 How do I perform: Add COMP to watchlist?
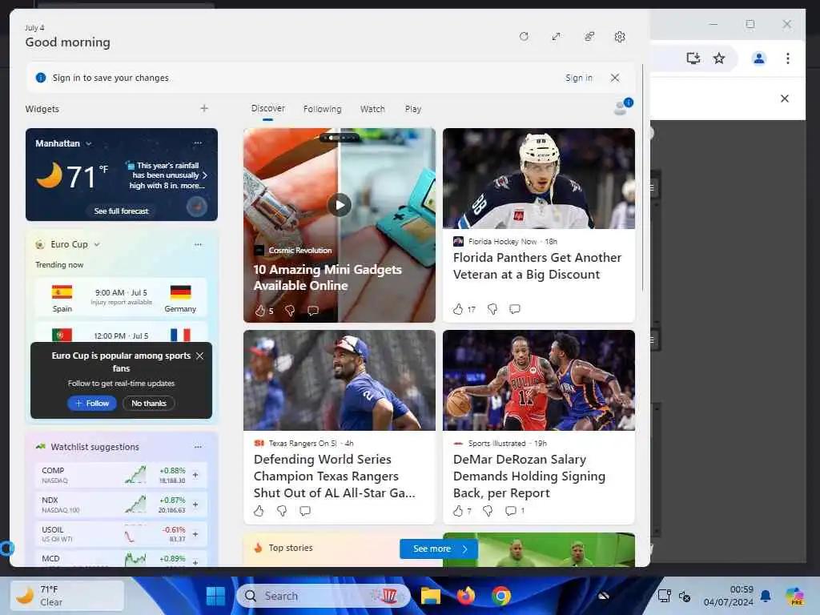pos(195,475)
